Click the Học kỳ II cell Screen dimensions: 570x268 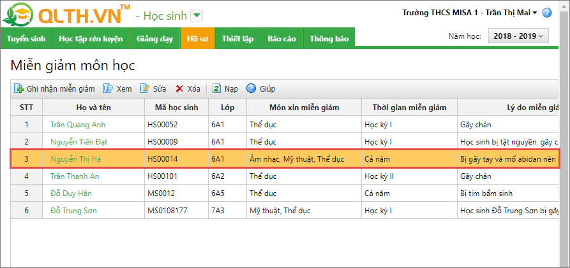tap(409, 176)
